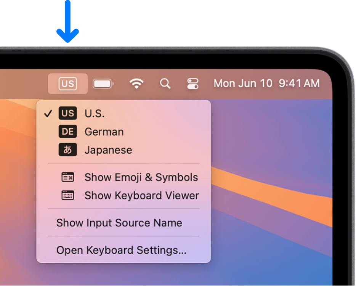Switch to Japanese input source
356x286 pixels.
pyautogui.click(x=123, y=150)
